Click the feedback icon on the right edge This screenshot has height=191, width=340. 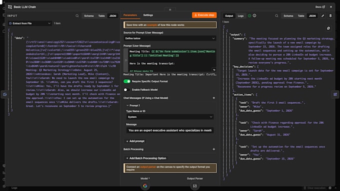click(335, 94)
